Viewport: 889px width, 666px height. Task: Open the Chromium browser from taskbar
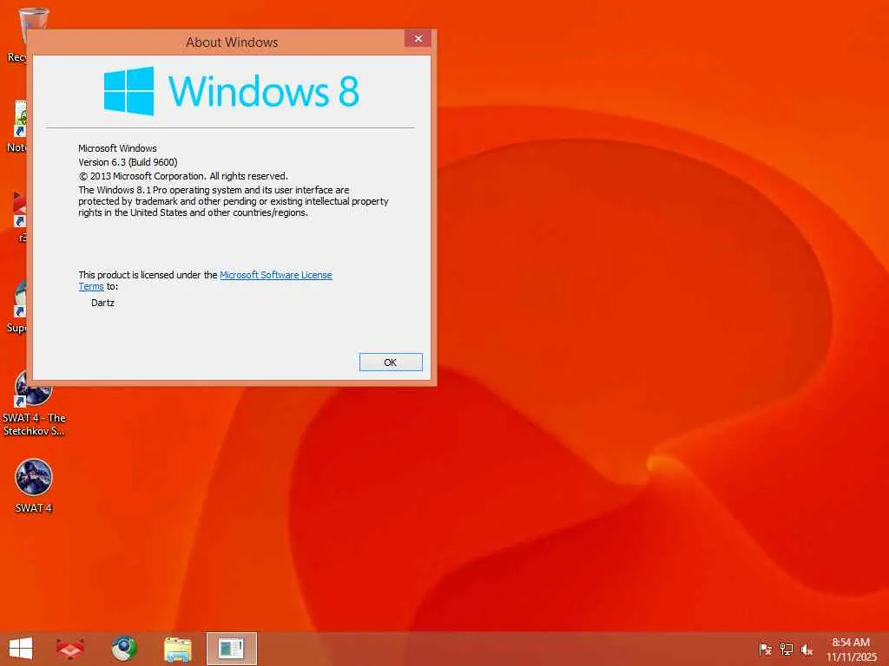point(123,649)
